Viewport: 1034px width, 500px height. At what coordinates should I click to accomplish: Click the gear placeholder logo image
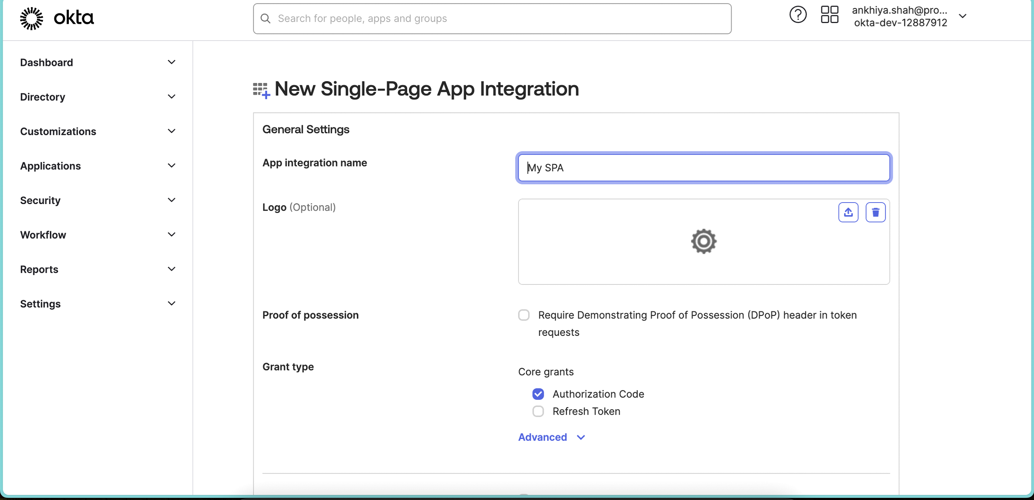click(x=703, y=242)
